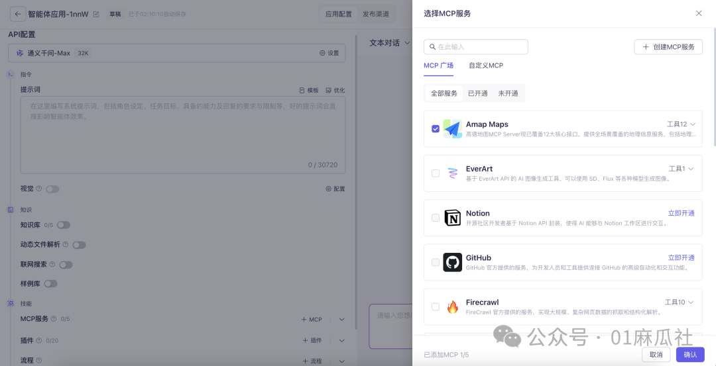Click 立即开通 for Notion
716x366 pixels.
point(682,213)
